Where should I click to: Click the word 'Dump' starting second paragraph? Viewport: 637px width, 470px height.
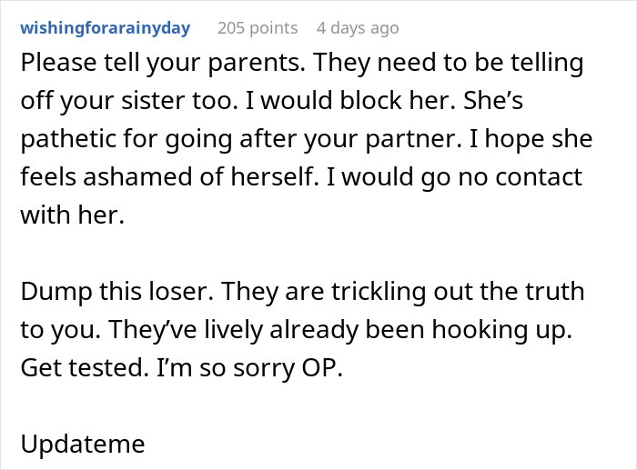56,292
